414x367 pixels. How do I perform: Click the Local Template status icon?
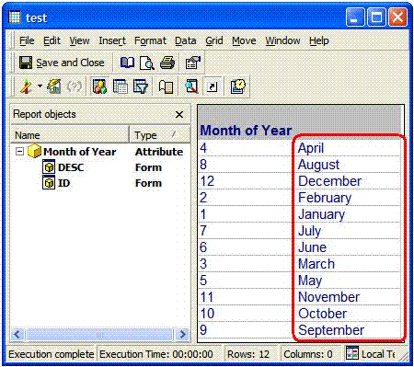pos(351,353)
